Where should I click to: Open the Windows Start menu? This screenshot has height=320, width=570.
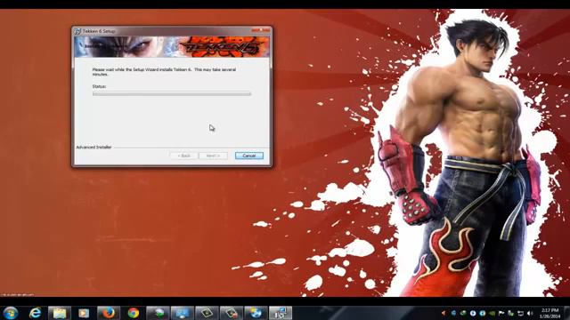(x=11, y=313)
